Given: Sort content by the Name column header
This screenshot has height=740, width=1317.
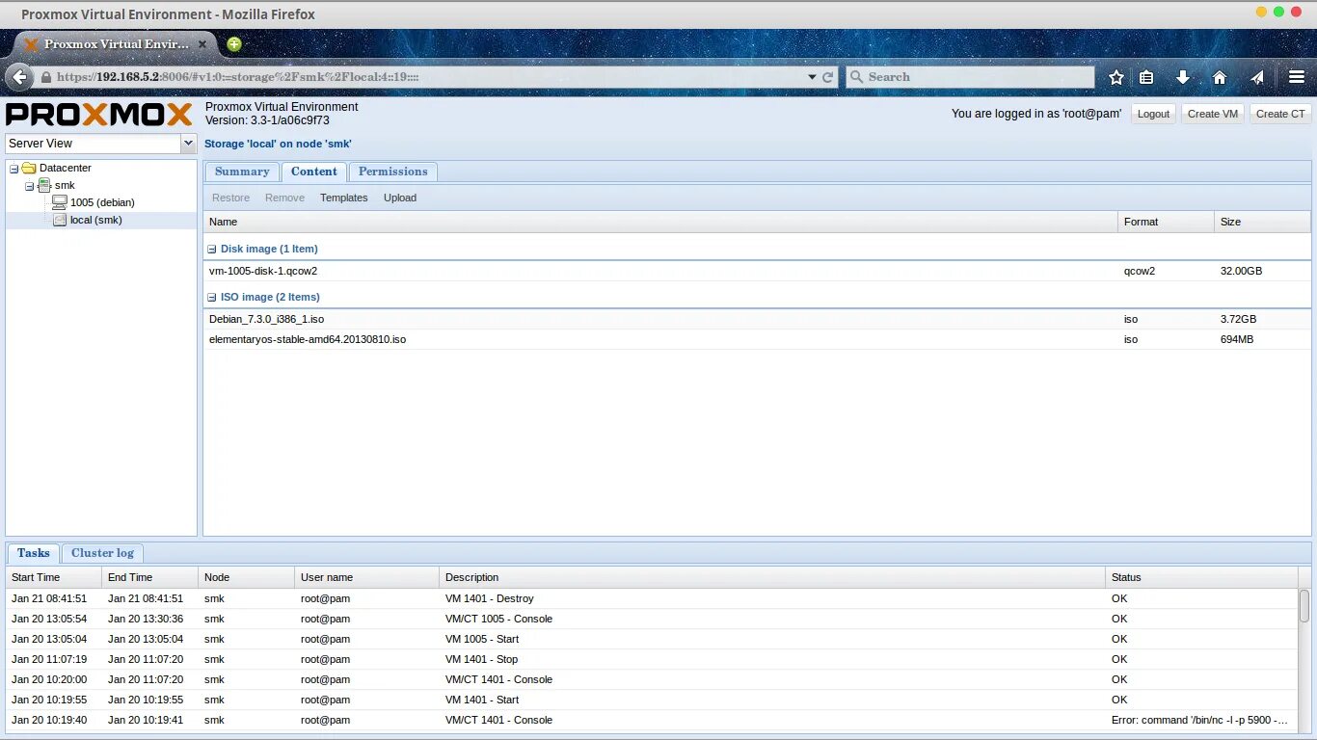Looking at the screenshot, I should [x=660, y=222].
